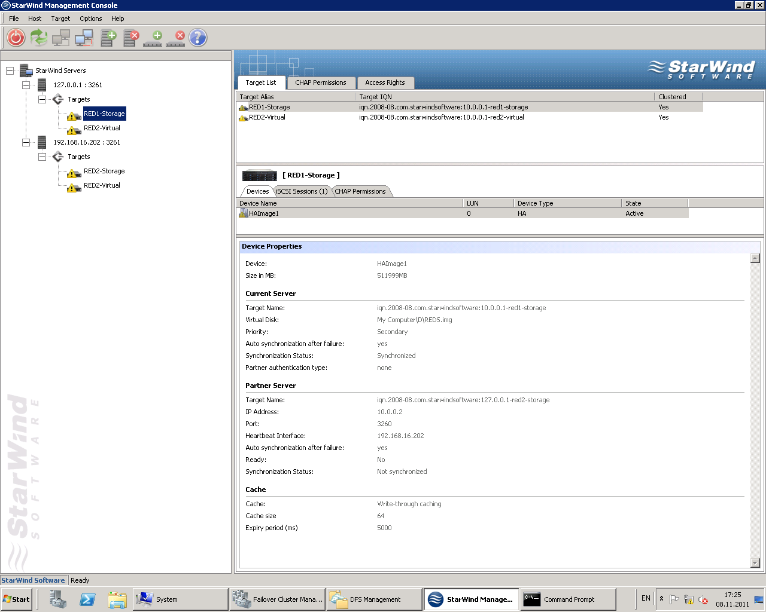Viewport: 766px width, 612px height.
Task: Collapse the 127.0.0.1 : 3261 server node
Action: 26,85
